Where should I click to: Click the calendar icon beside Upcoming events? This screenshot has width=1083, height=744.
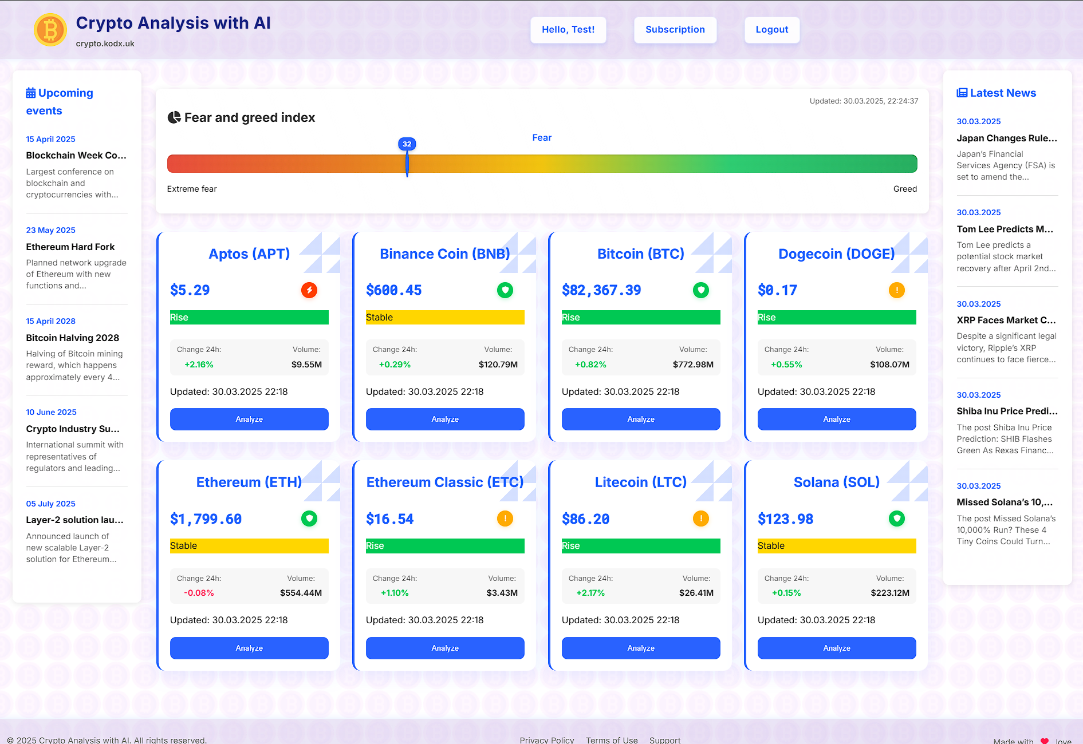tap(31, 93)
